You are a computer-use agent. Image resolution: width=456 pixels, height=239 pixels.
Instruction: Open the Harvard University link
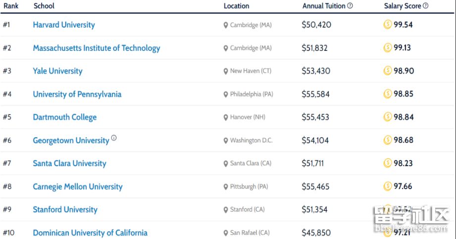click(x=64, y=25)
